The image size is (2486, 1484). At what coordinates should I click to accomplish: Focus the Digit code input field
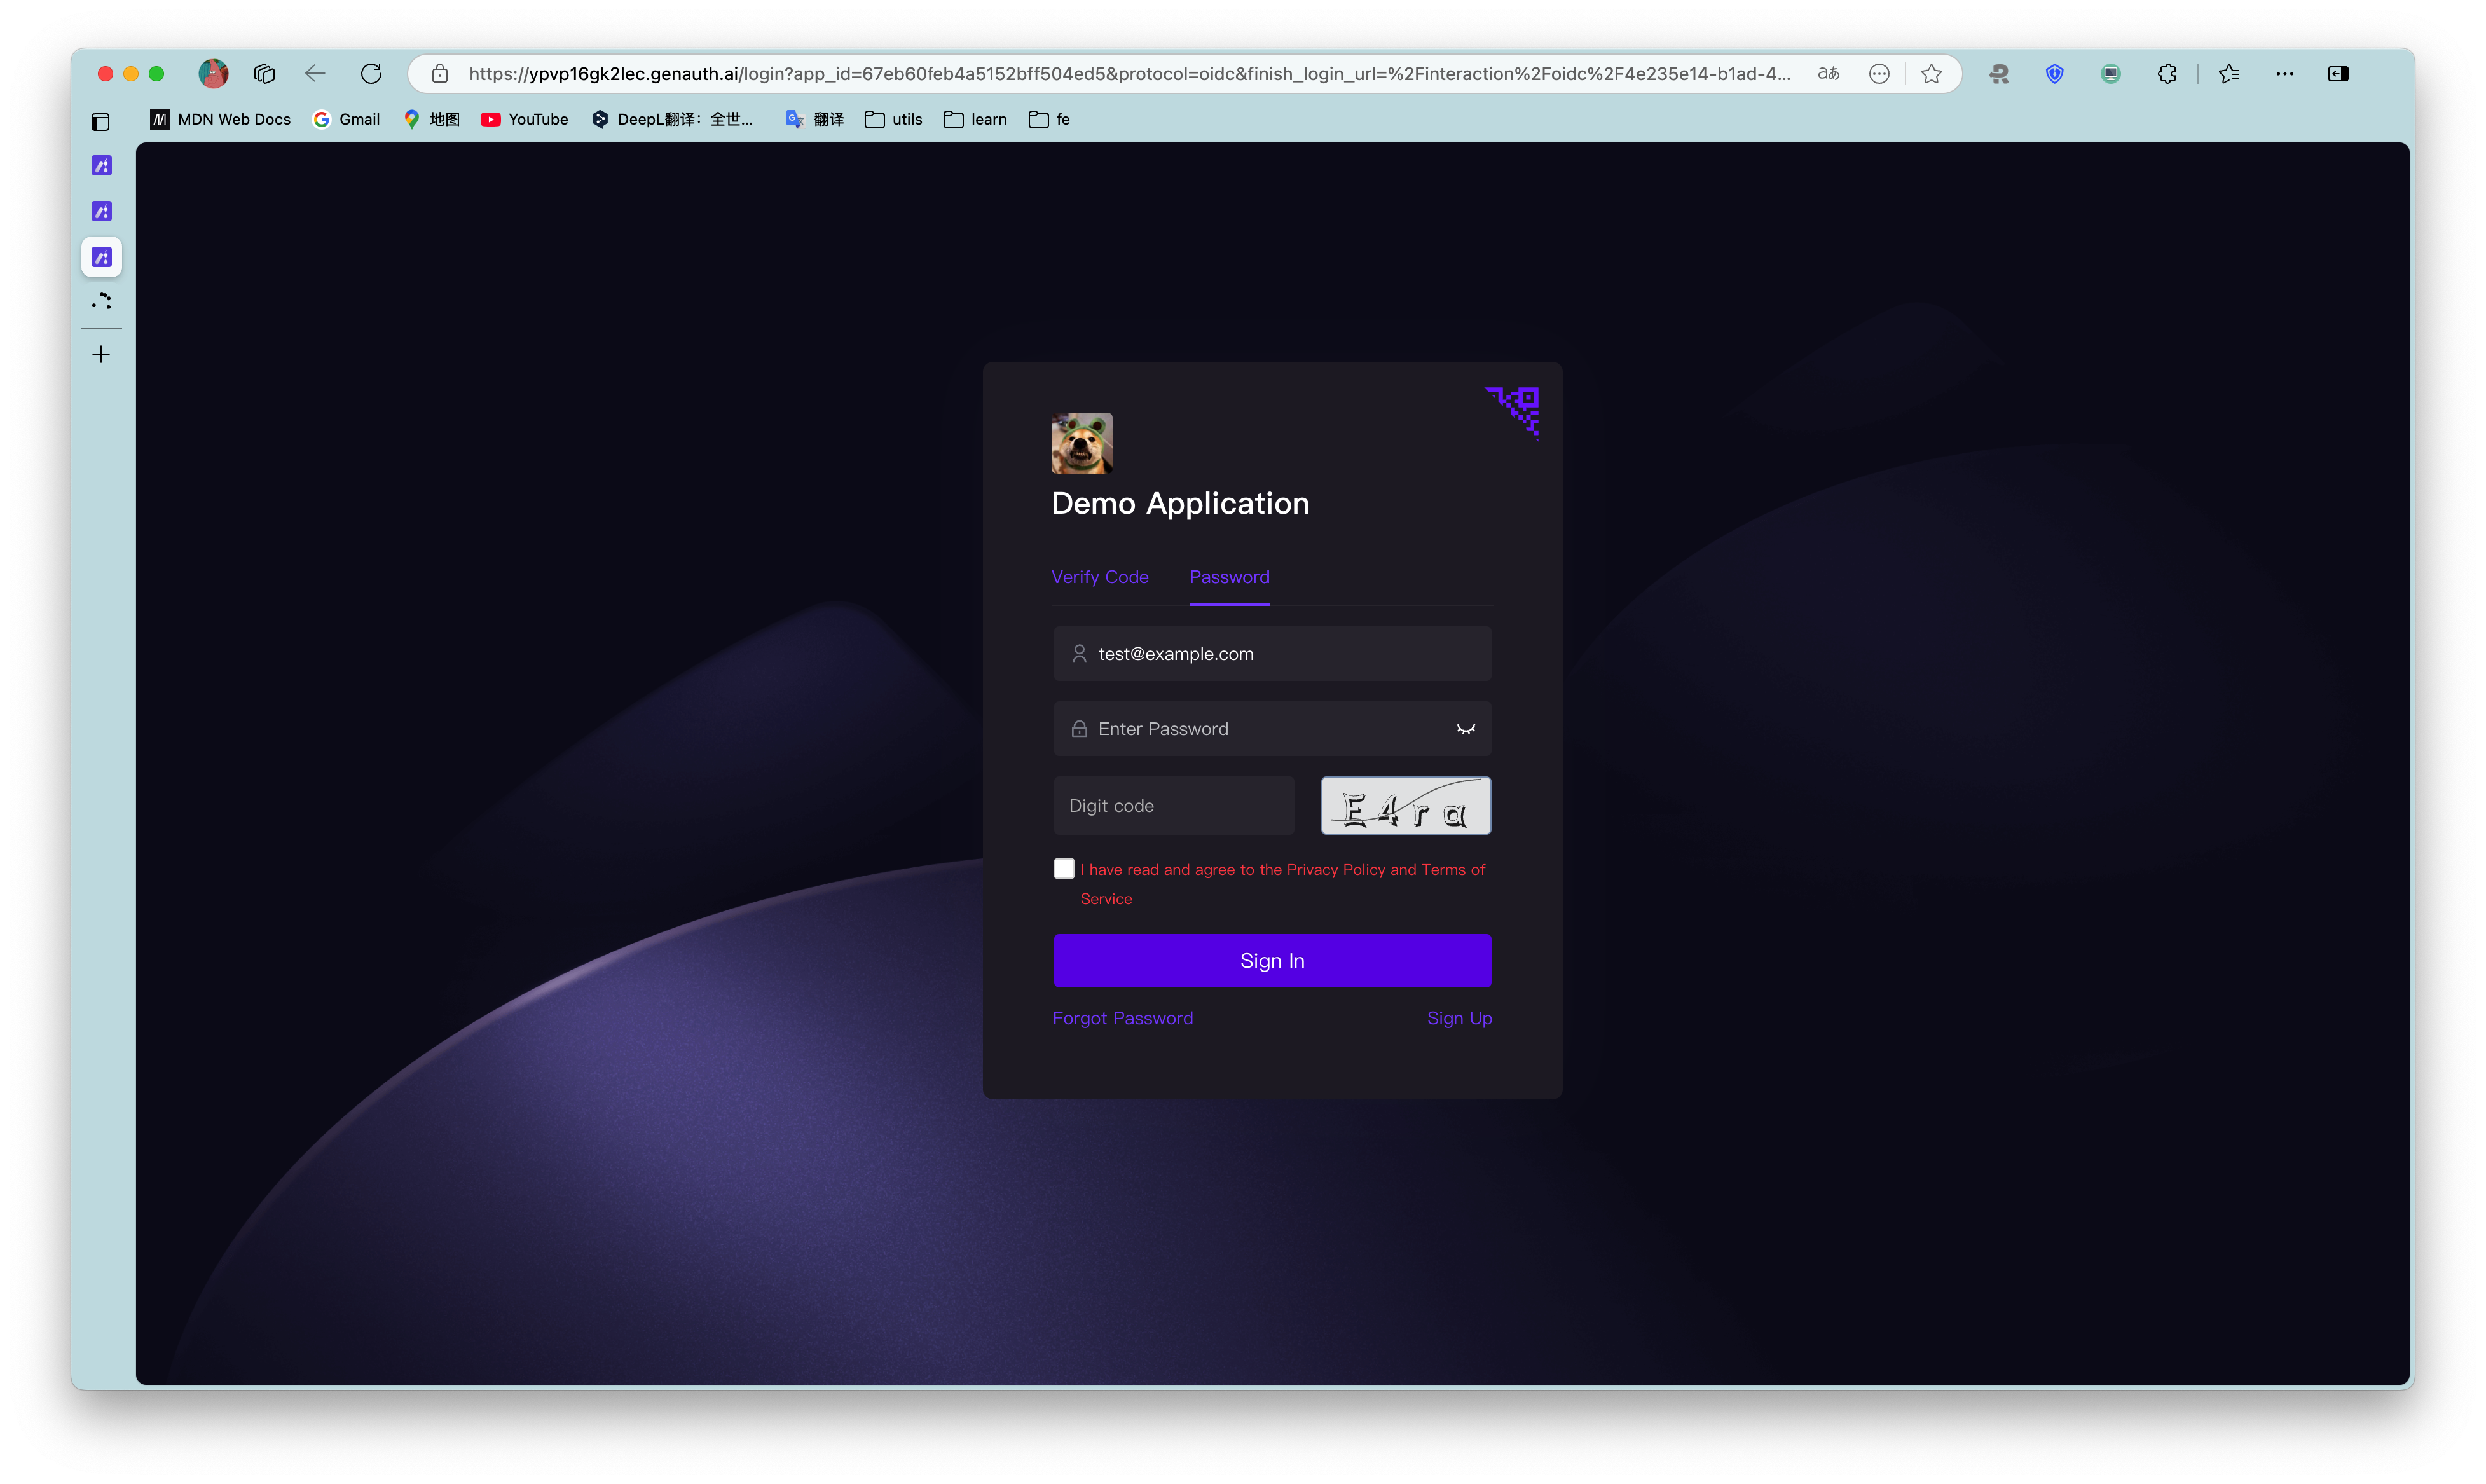click(x=1173, y=806)
